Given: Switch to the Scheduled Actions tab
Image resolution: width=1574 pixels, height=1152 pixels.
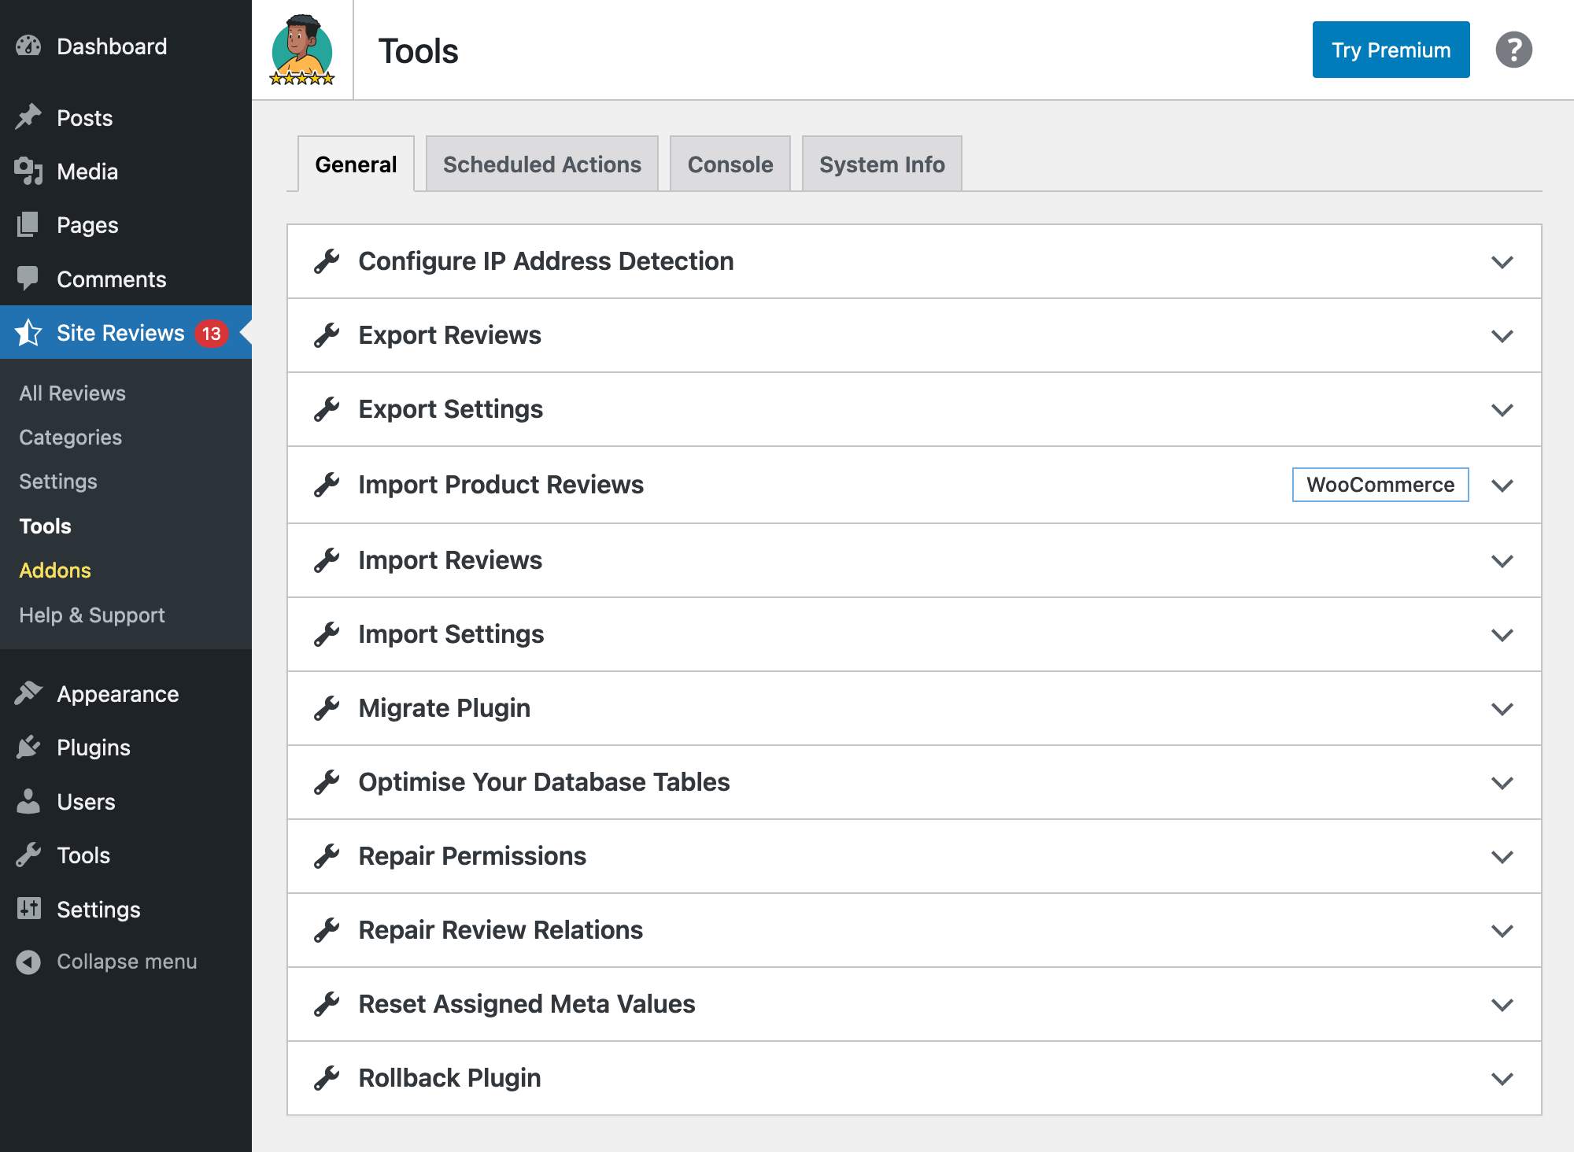Looking at the screenshot, I should 541,164.
